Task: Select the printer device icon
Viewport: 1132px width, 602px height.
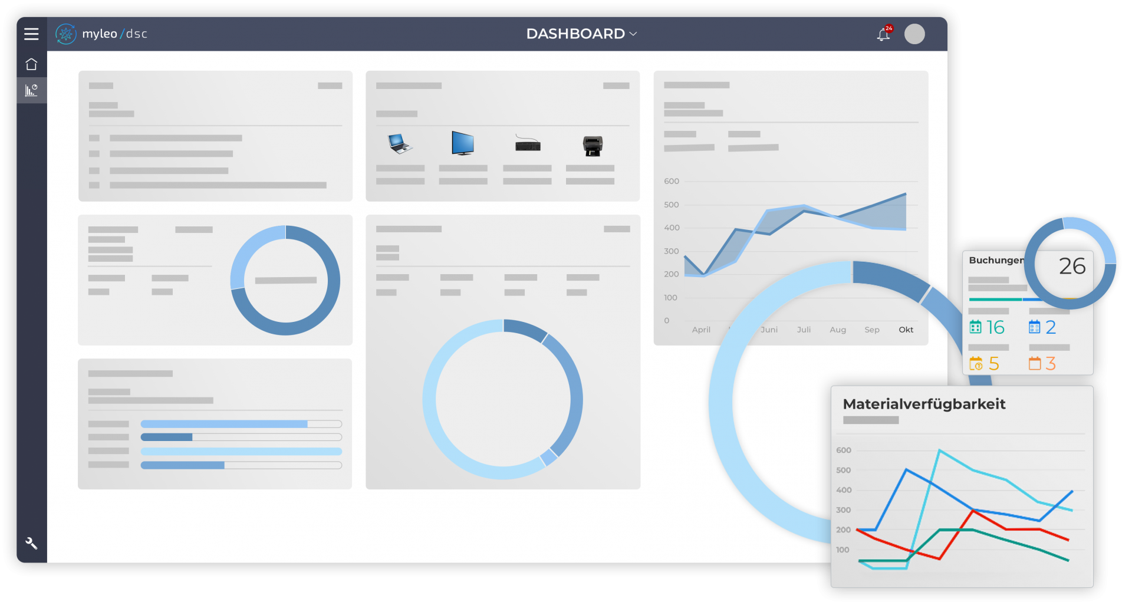Action: pyautogui.click(x=593, y=145)
